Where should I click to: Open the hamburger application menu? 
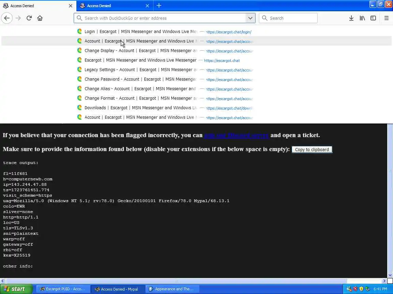pyautogui.click(x=387, y=18)
